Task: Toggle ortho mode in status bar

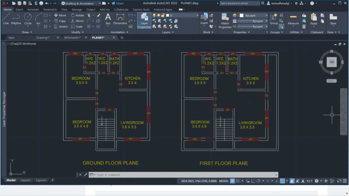Action: [x=253, y=181]
